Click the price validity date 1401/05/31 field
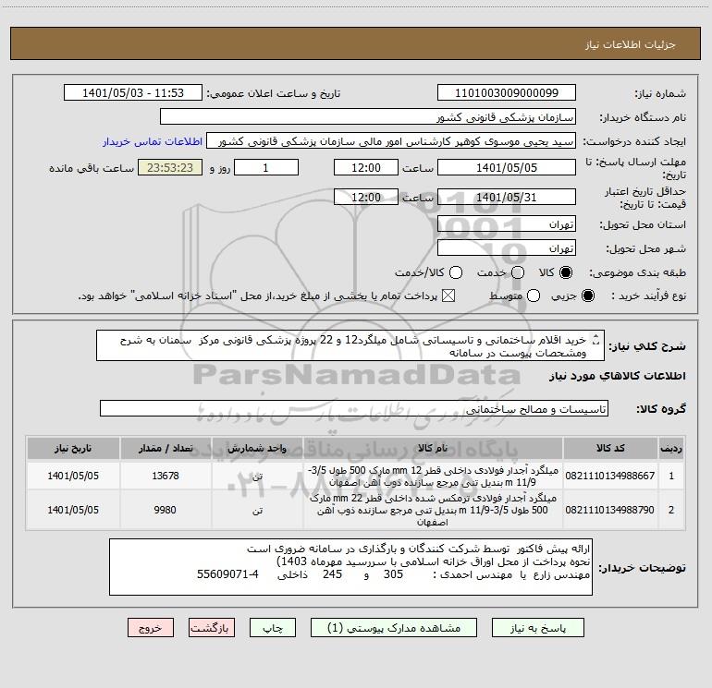The image size is (712, 688). (507, 197)
